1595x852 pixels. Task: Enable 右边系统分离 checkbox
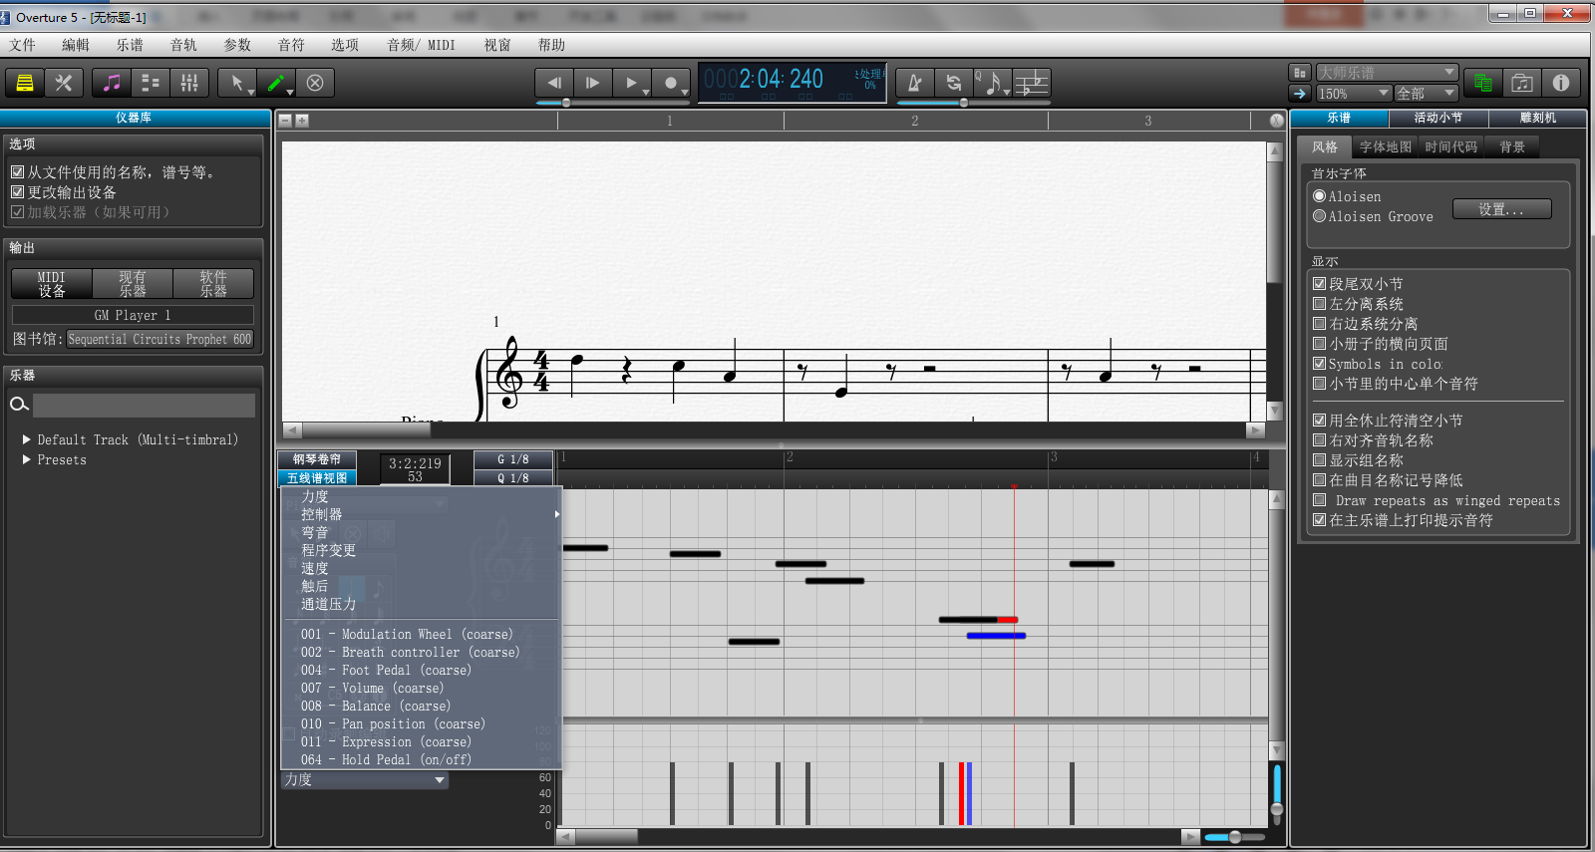1319,324
